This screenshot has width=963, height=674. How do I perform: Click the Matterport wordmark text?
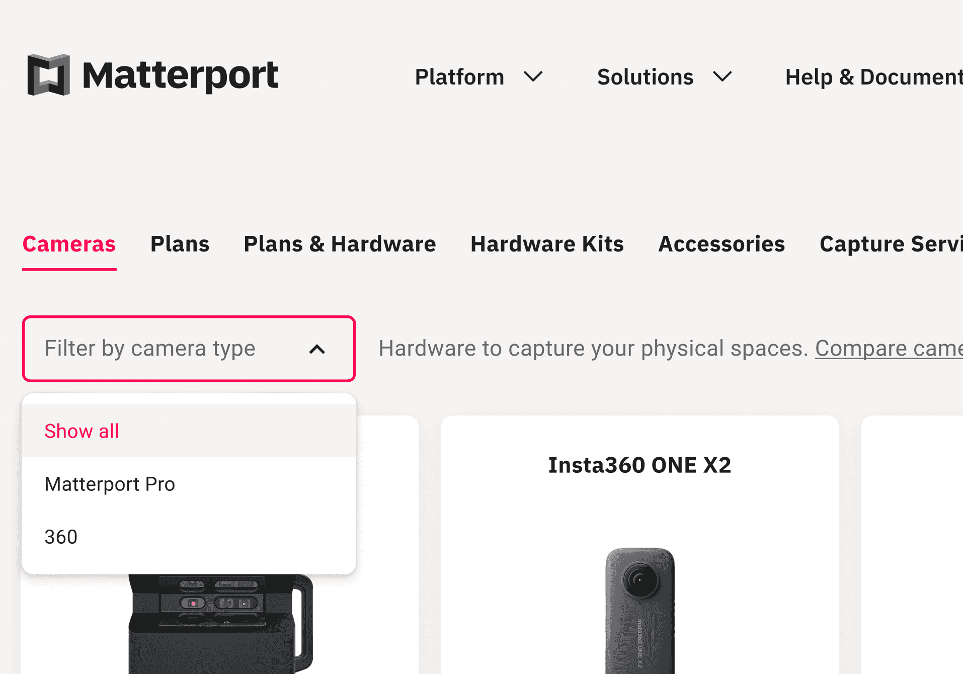pyautogui.click(x=180, y=76)
